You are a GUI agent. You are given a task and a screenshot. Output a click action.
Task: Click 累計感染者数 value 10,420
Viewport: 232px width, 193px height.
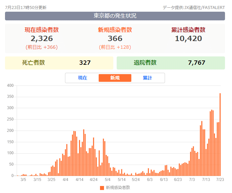188,38
